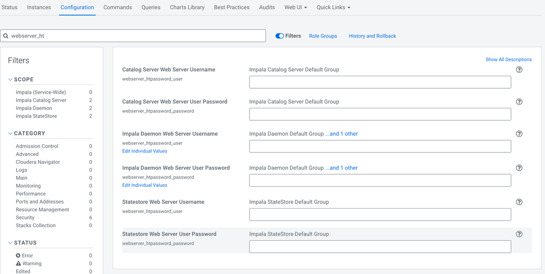Image resolution: width=545 pixels, height=274 pixels.
Task: Filter by Security category
Action: 25,217
